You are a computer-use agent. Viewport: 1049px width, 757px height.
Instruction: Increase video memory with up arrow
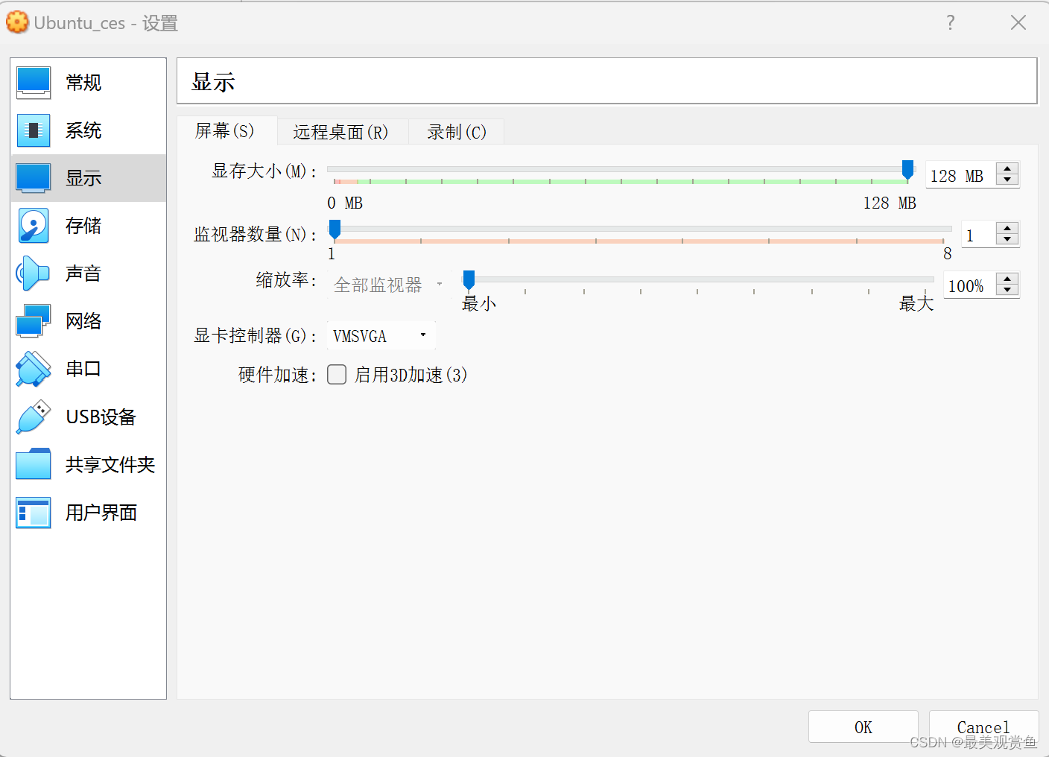(x=1007, y=168)
